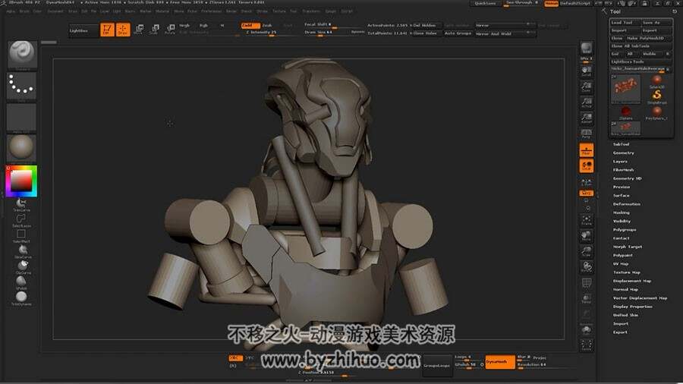Select the Move transform icon
683x384 pixels.
pos(139,30)
